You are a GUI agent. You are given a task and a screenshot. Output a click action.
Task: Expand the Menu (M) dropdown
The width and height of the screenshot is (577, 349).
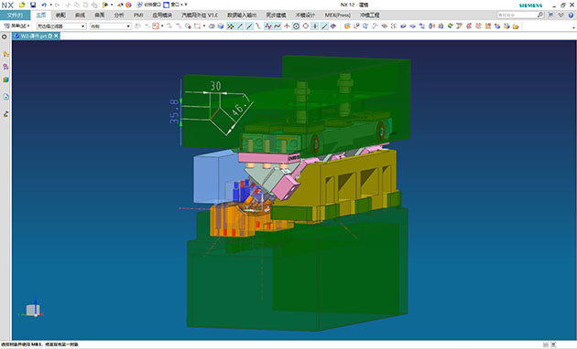pyautogui.click(x=16, y=26)
